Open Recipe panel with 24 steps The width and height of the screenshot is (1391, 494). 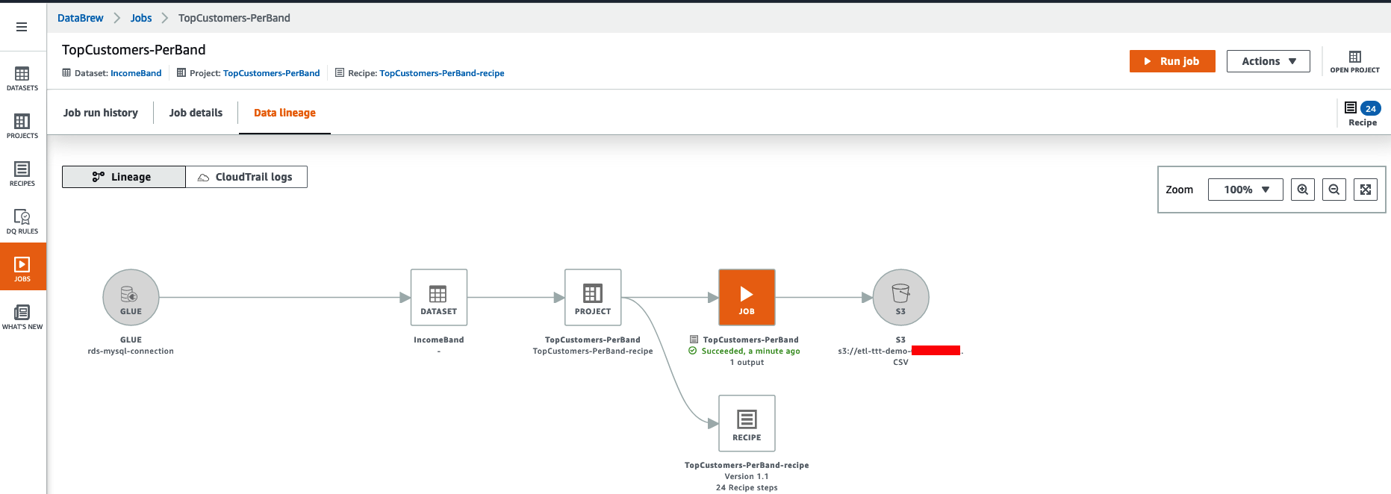[1363, 113]
